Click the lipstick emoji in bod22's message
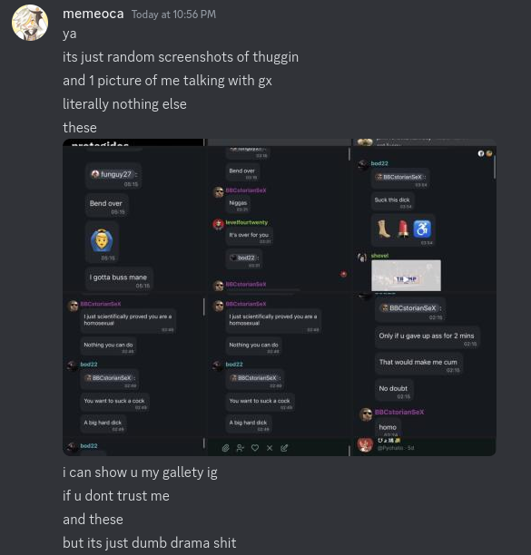 coord(403,229)
